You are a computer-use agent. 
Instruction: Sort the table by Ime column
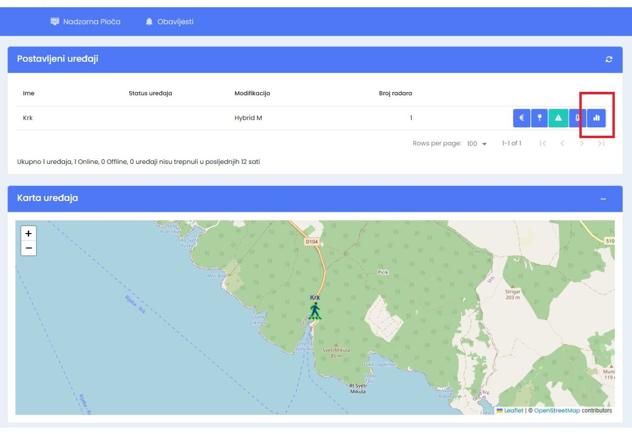coord(29,93)
